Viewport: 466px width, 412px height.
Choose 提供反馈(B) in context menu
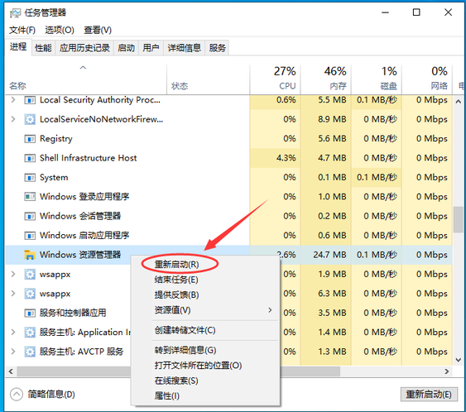tap(176, 295)
